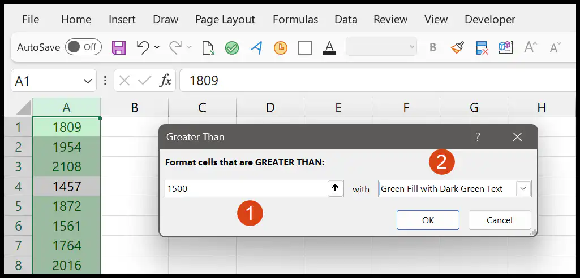This screenshot has width=580, height=278.
Task: Select row 1 header
Action: pyautogui.click(x=18, y=127)
